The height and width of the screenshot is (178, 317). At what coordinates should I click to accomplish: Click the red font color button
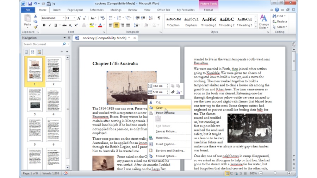coord(100,25)
